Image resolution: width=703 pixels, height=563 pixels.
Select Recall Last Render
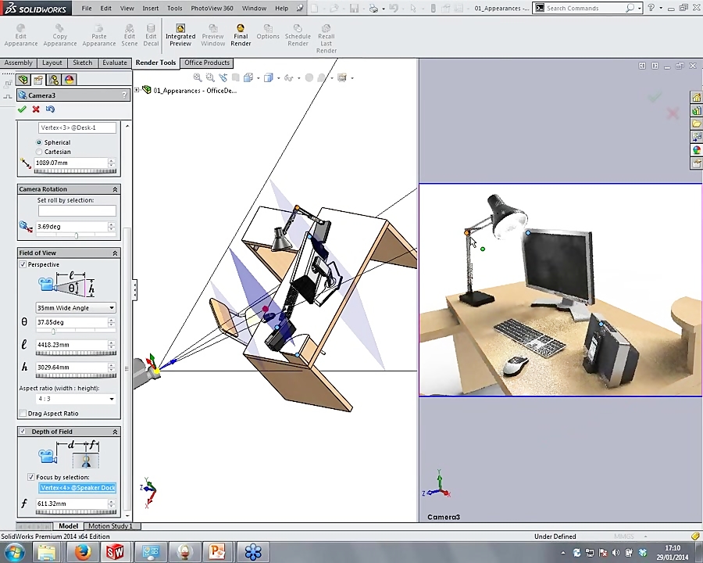(326, 35)
